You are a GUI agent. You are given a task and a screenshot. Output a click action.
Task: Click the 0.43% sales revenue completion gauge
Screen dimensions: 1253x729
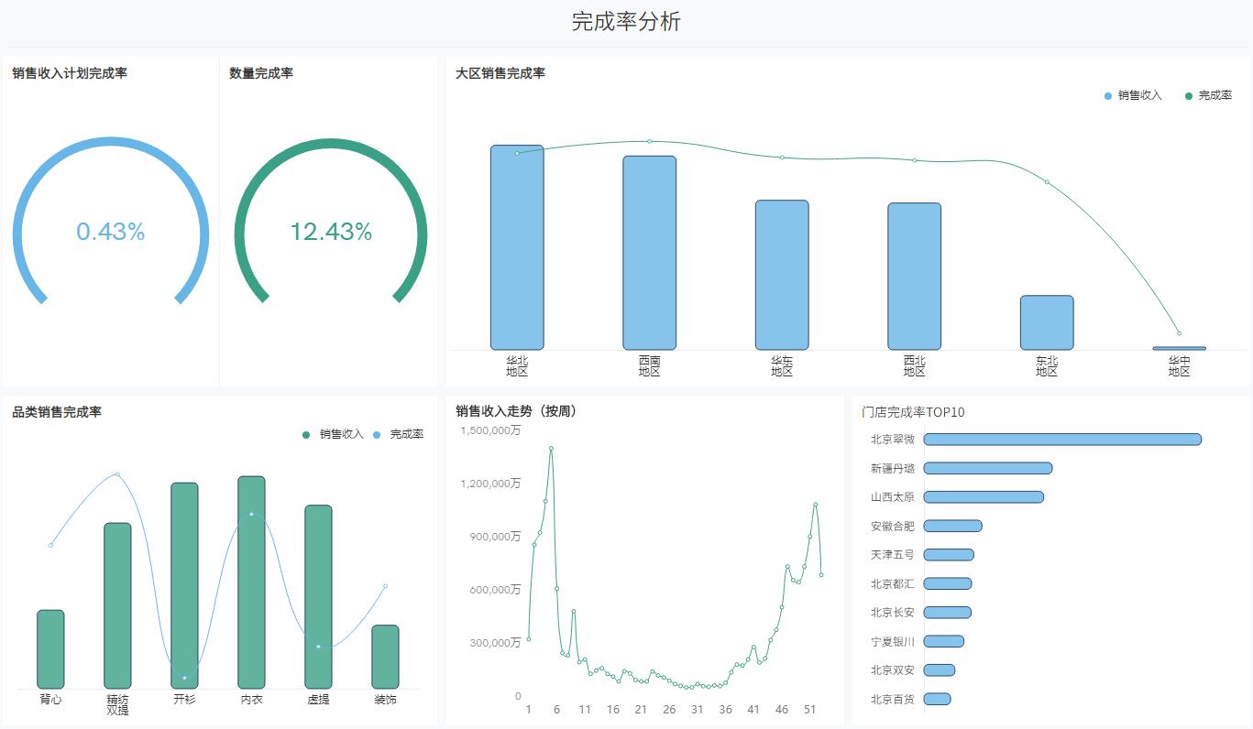click(x=110, y=233)
